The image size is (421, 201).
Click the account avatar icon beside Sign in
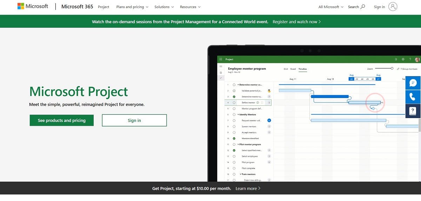393,7
